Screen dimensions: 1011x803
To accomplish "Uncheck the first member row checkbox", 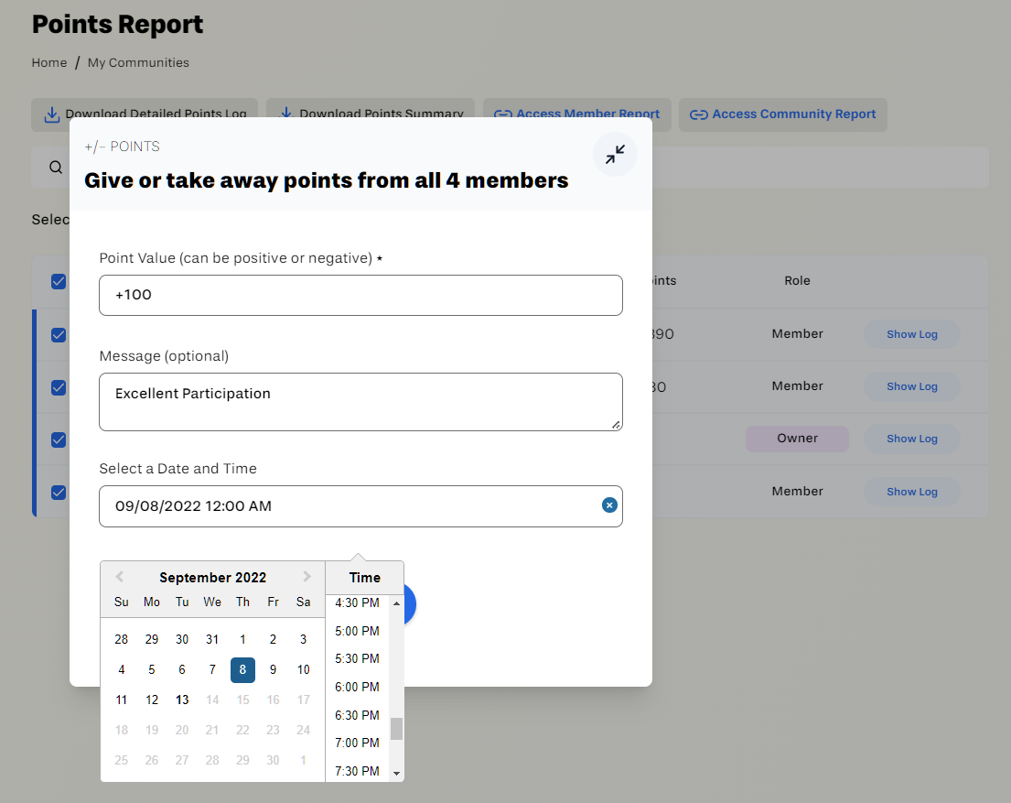I will (x=59, y=334).
